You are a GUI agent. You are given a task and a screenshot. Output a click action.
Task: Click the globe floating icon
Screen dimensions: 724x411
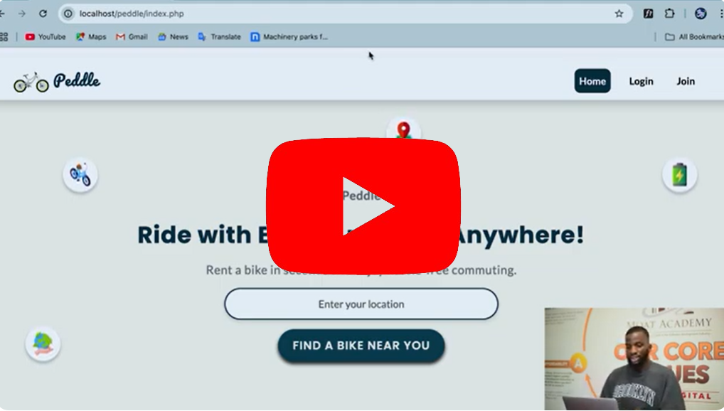(x=43, y=344)
